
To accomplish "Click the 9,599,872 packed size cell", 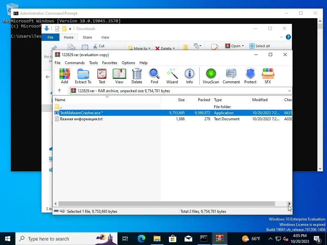I will point(202,113).
